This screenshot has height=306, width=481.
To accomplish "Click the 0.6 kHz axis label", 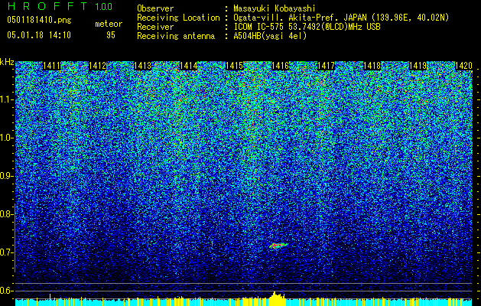I will point(6,291).
